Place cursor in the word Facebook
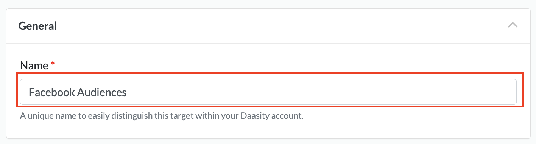The width and height of the screenshot is (536, 144). tap(51, 92)
